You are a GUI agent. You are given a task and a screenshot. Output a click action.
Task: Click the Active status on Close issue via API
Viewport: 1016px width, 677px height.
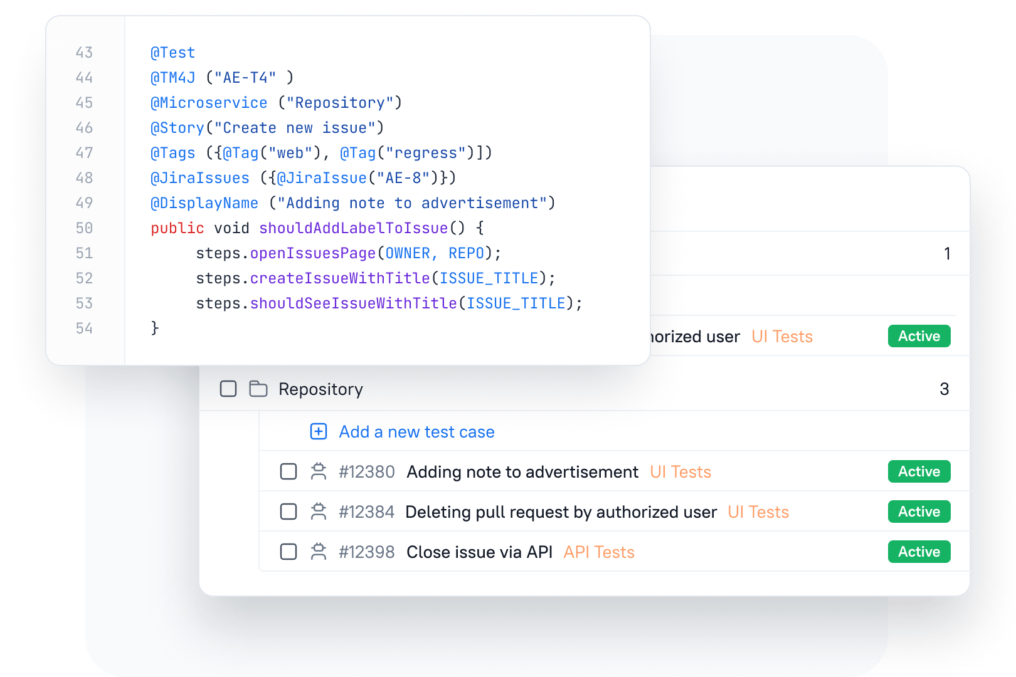pos(919,552)
